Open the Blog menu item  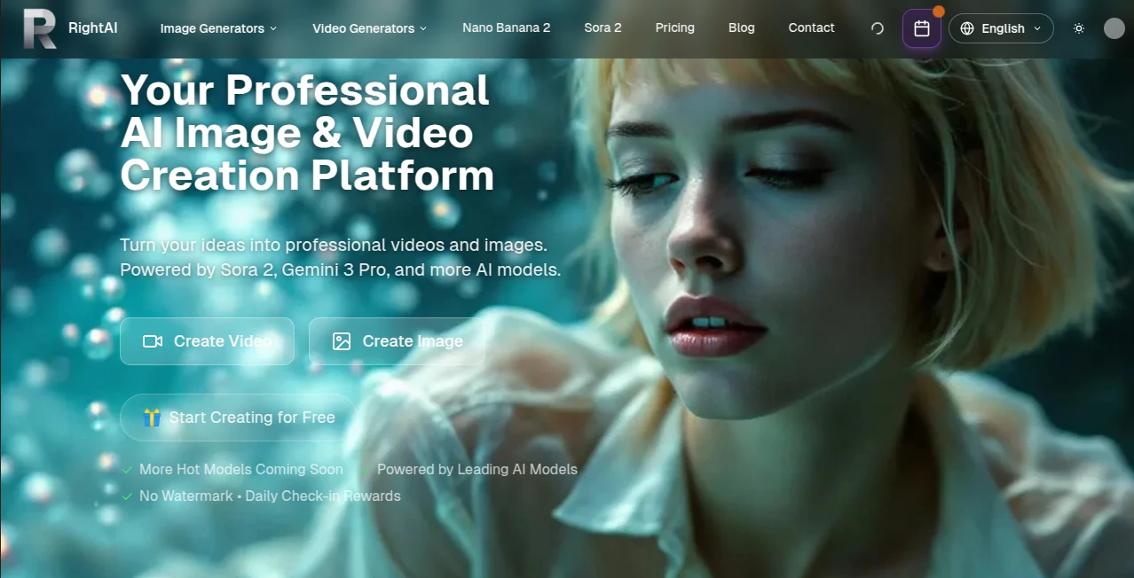741,27
